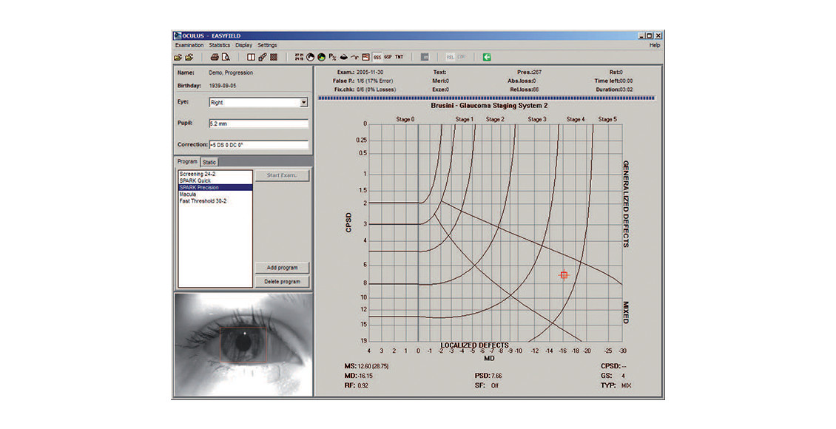Select the grayscale circle display icon
Screen dimensions: 836x429
coord(310,57)
